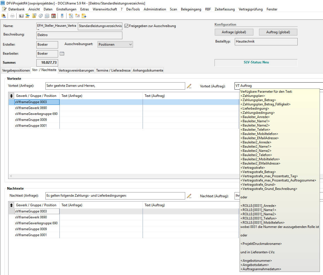This screenshot has height=275, width=323.
Task: Uncheck Freigegeben zur Ausschreibung checkbox
Action: (x=127, y=26)
